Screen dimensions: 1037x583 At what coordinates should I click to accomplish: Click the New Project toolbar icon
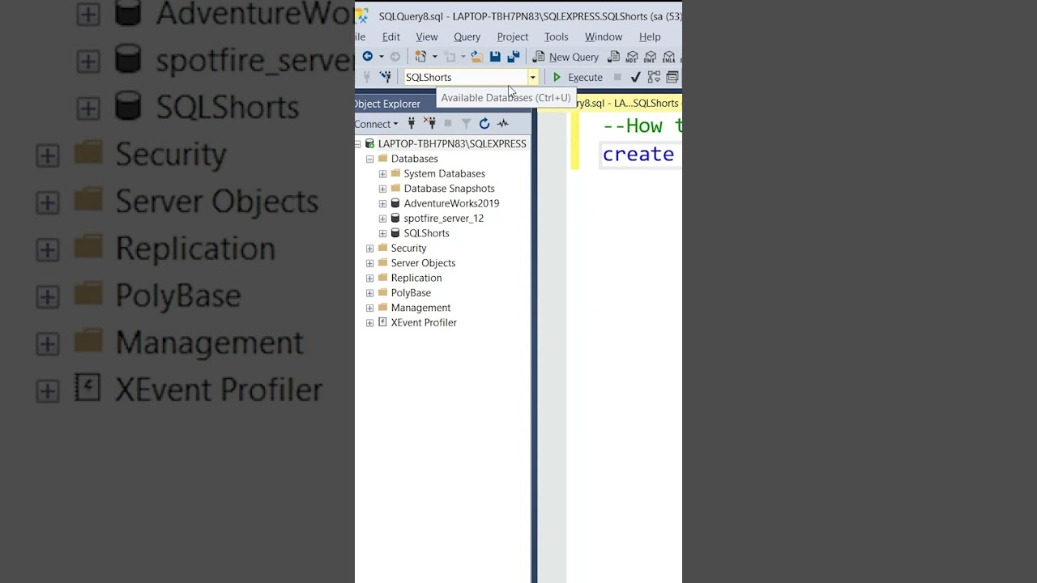coord(420,57)
